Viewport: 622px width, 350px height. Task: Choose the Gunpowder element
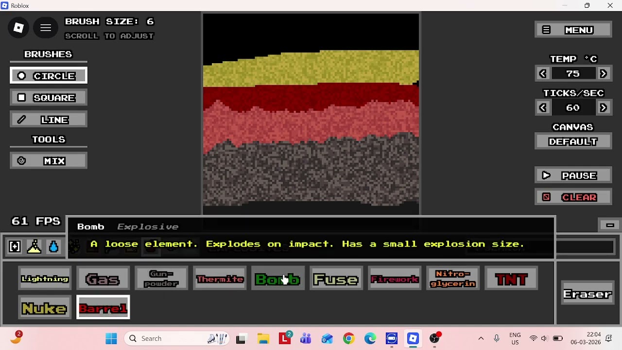click(x=161, y=279)
